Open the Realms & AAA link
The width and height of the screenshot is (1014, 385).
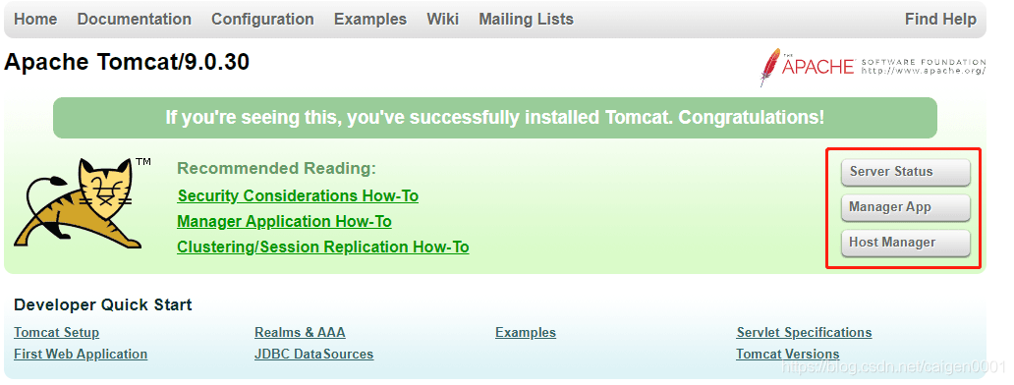tap(300, 333)
